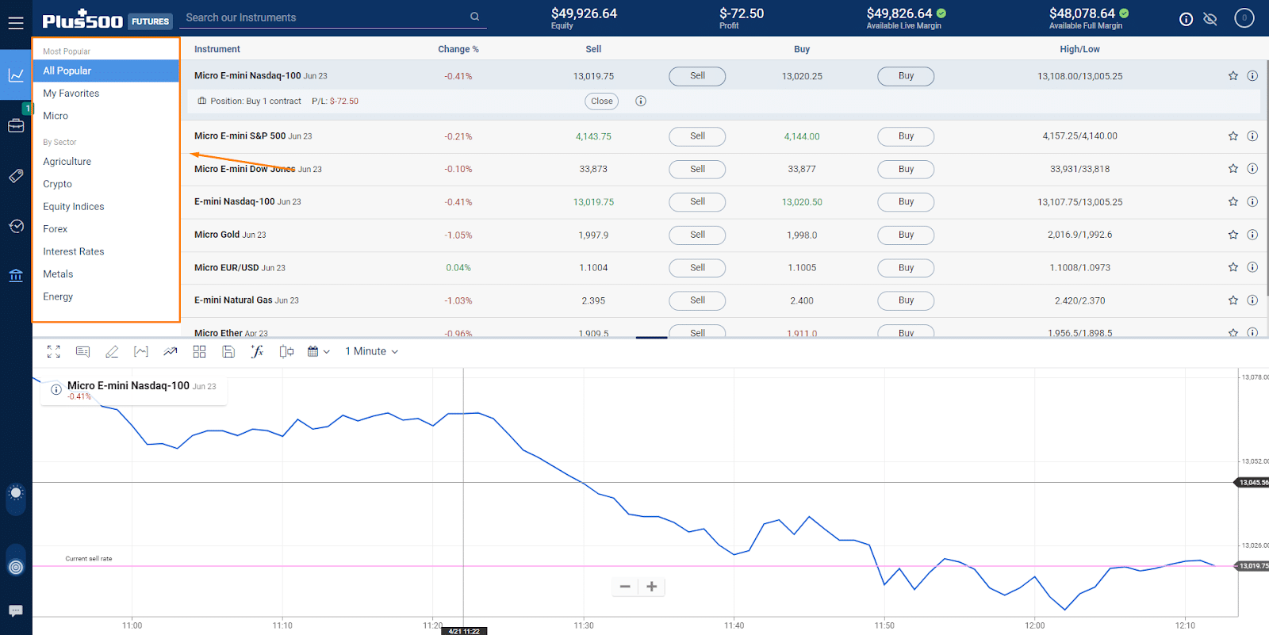Open the 1 Minute timeframe dropdown
The width and height of the screenshot is (1269, 635).
coord(371,352)
